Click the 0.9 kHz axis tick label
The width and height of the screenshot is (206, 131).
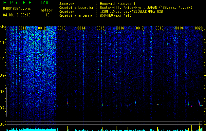[x=3, y=75]
